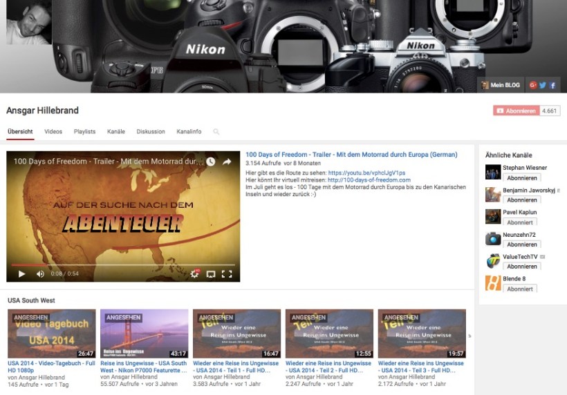Open the USA 2014 Teil 1 title link
The image size is (567, 395).
coord(236,367)
